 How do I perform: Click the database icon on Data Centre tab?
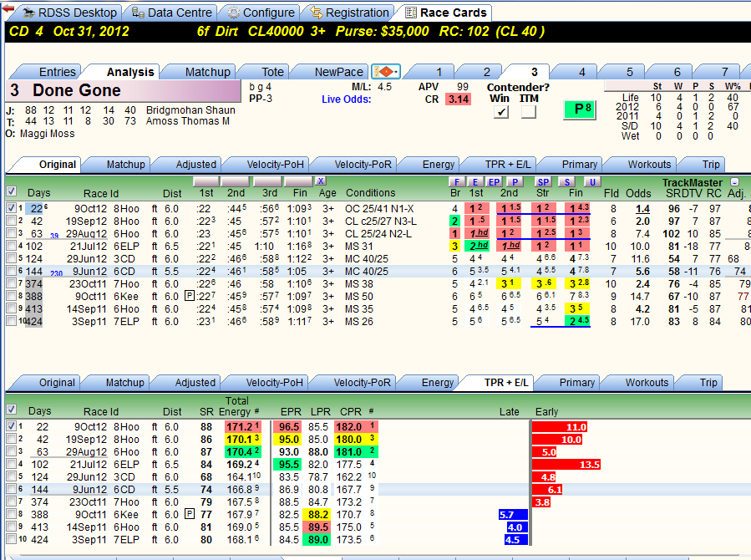point(139,13)
